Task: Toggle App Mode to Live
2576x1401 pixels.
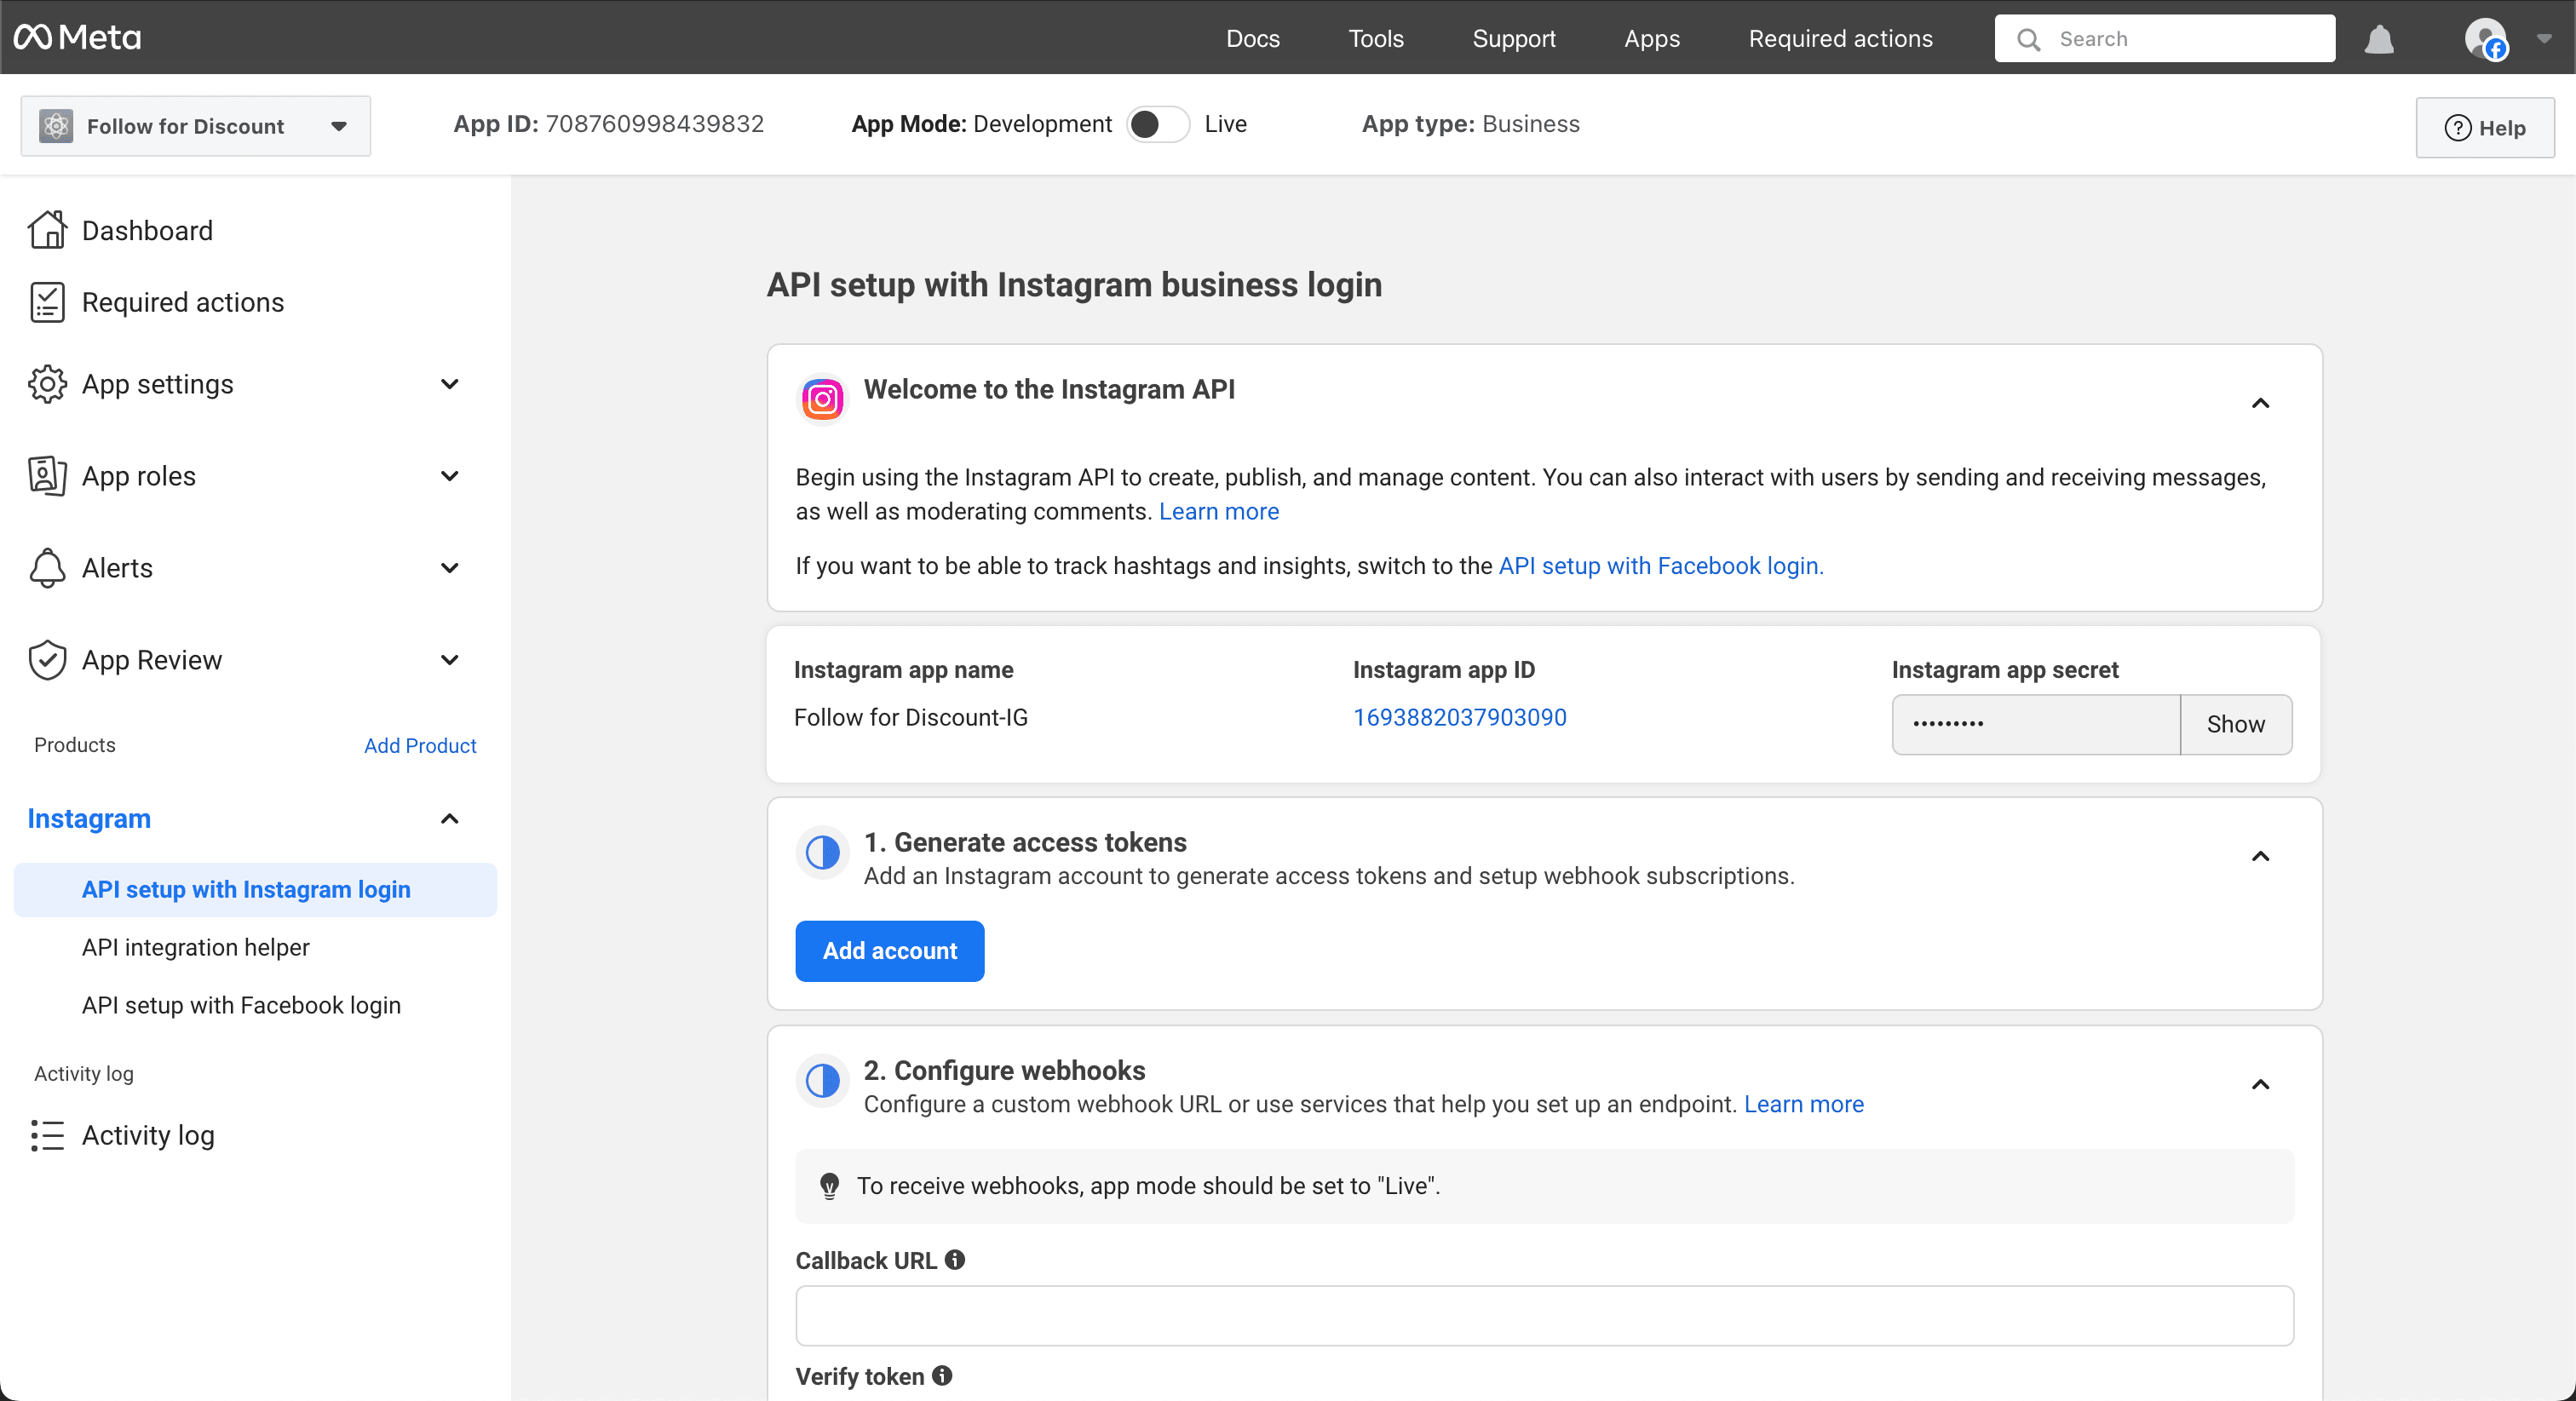Action: 1158,124
